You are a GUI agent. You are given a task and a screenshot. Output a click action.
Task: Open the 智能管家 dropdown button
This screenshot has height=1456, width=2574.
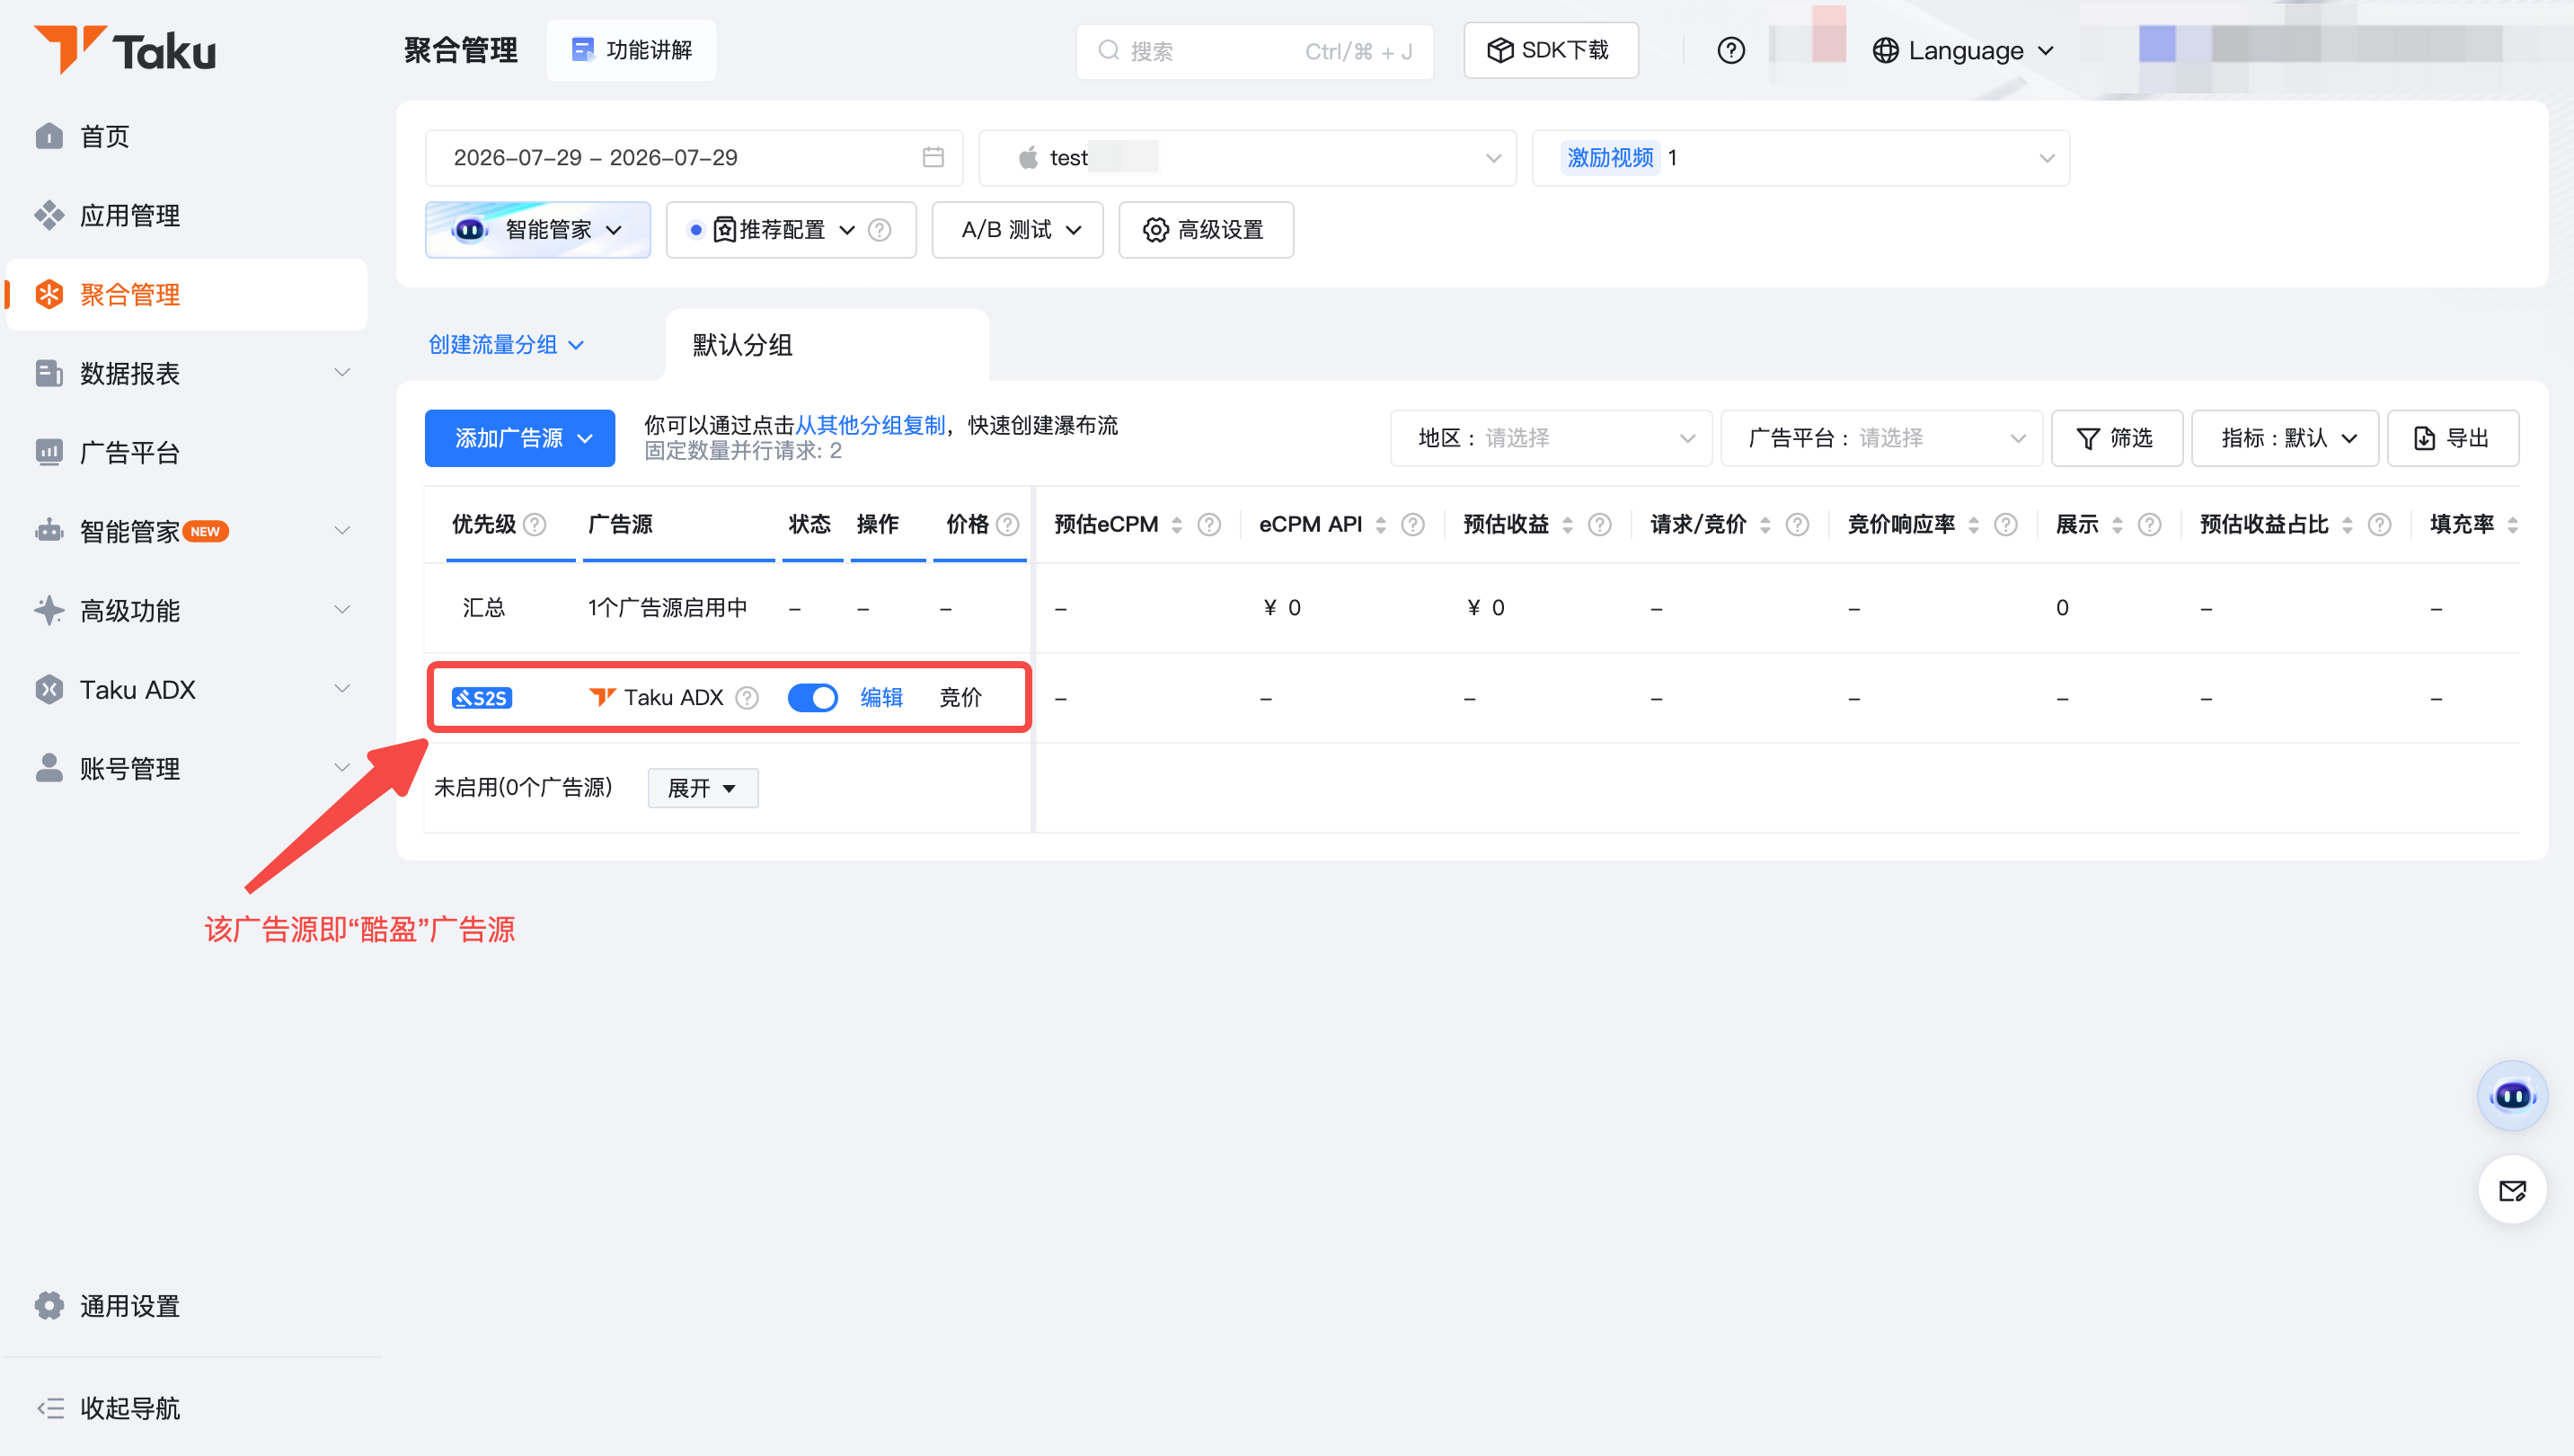[x=537, y=230]
